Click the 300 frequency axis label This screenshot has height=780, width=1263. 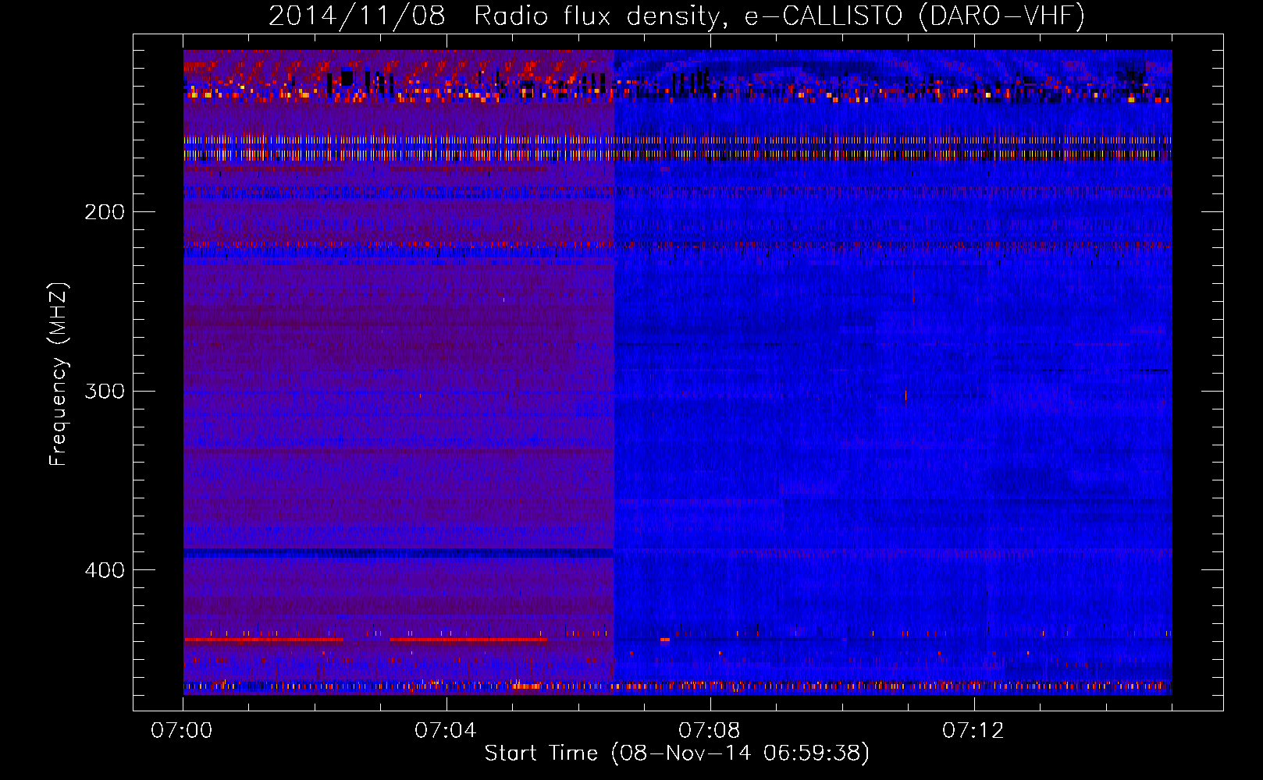point(105,391)
